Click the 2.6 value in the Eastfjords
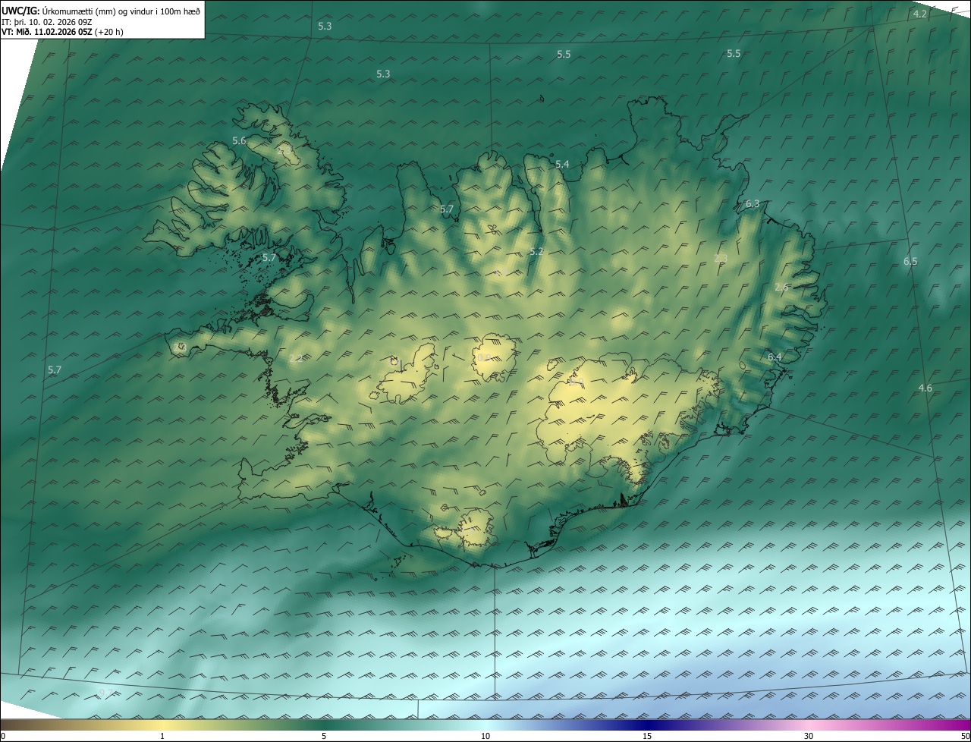Viewport: 971px width, 742px height. [x=781, y=288]
